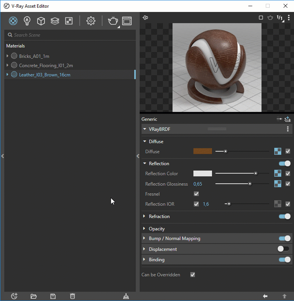Expand the Concrete_Flooring_I01_2m material arrow

(7, 65)
